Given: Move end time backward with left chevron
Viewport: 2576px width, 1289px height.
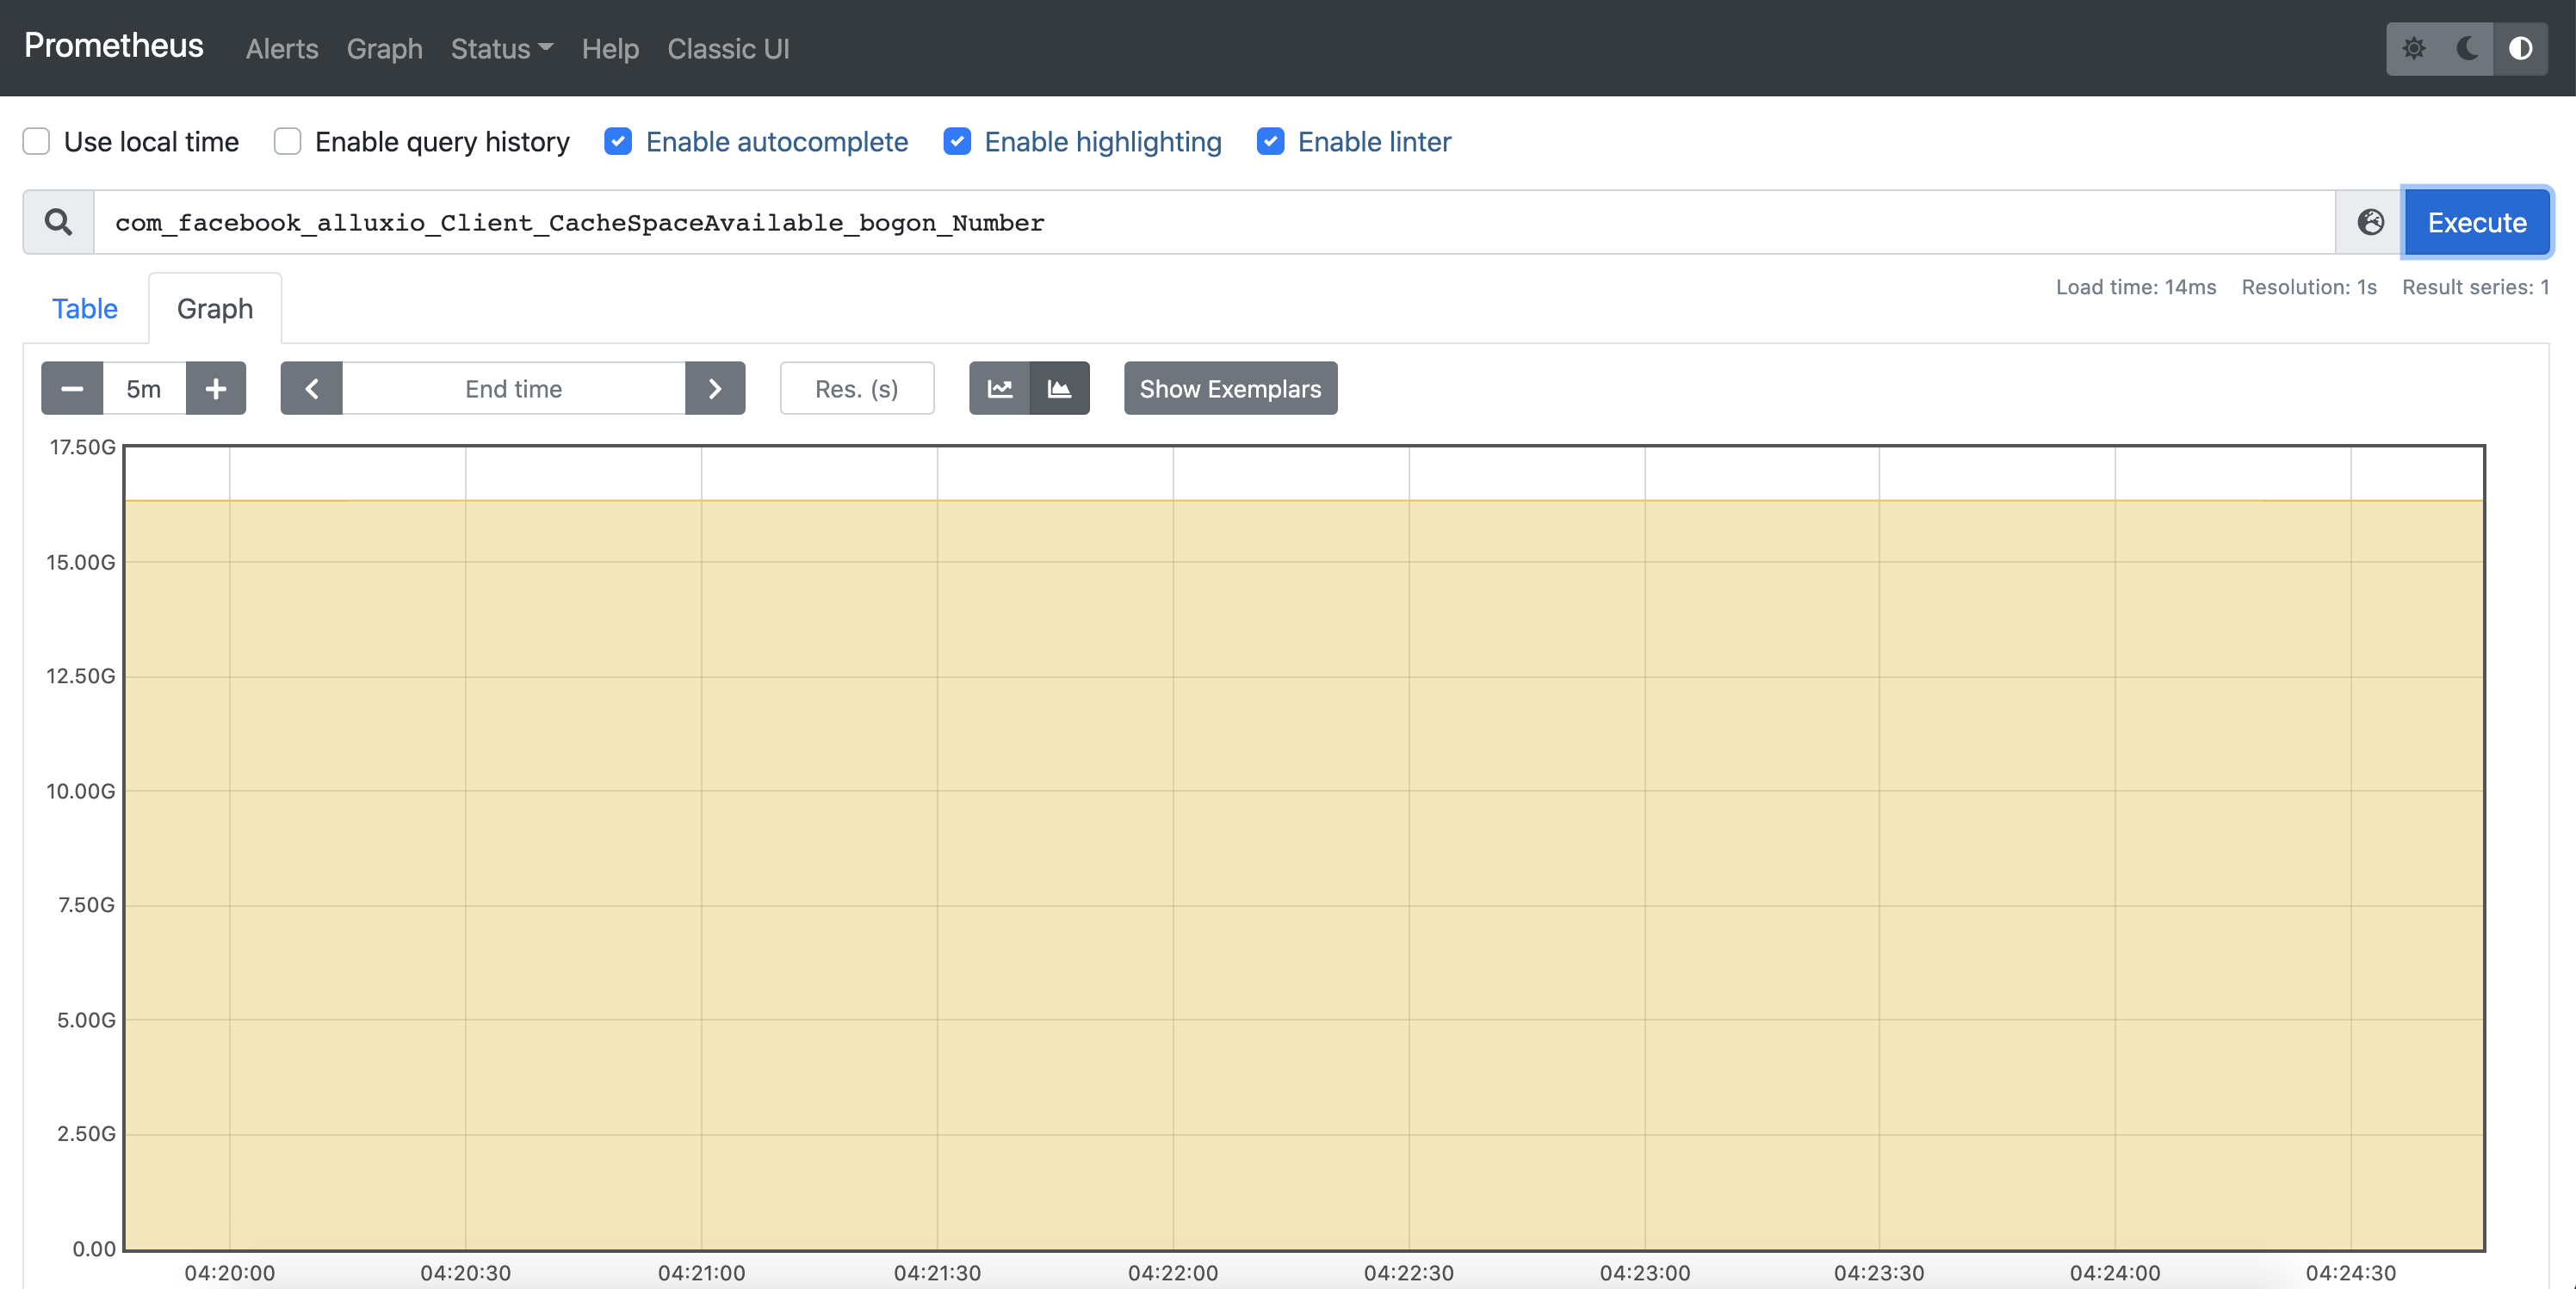Looking at the screenshot, I should tap(312, 389).
